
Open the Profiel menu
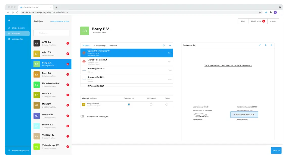(x=273, y=21)
